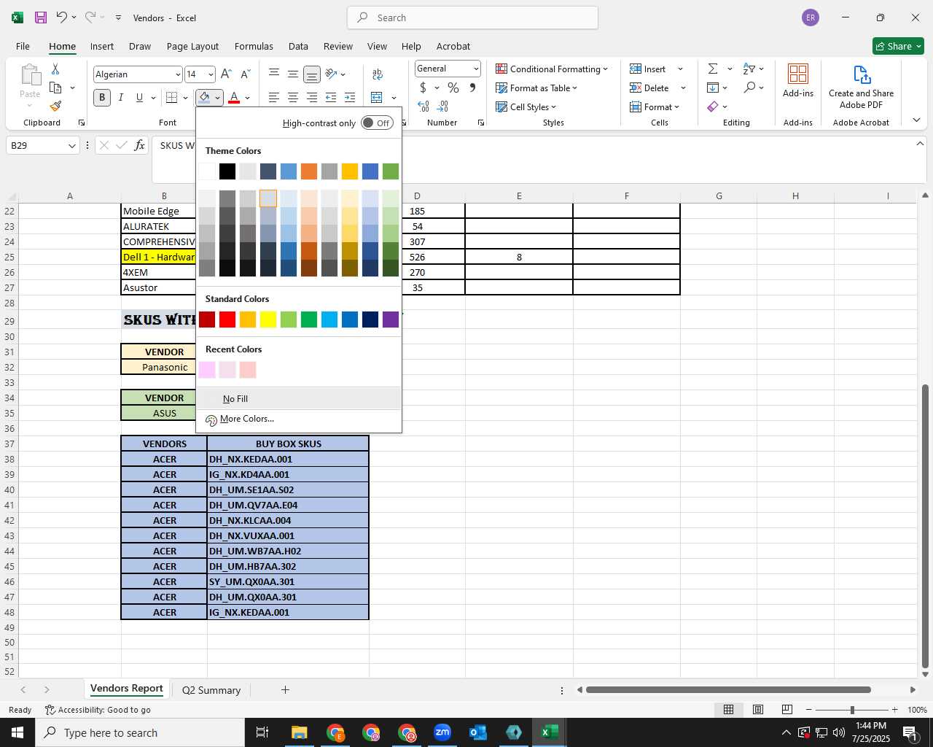The height and width of the screenshot is (747, 933).
Task: Click the AutoSum sigma icon
Action: pos(713,69)
